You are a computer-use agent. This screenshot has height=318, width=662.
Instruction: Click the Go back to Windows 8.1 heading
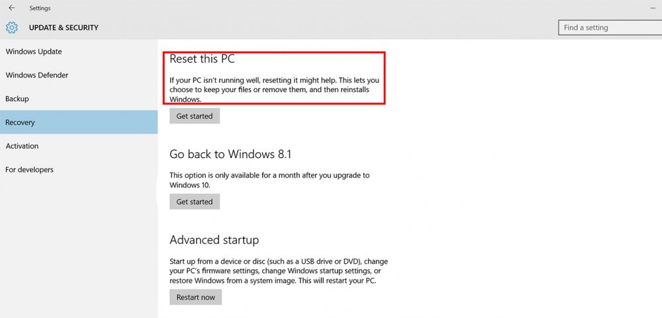230,154
